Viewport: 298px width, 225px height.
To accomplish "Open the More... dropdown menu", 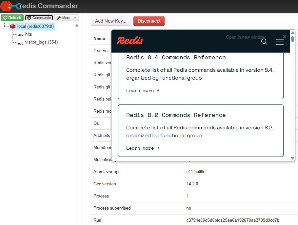I will click(x=67, y=18).
